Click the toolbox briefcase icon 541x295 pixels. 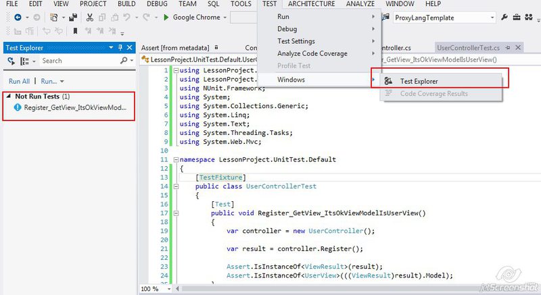(517, 17)
